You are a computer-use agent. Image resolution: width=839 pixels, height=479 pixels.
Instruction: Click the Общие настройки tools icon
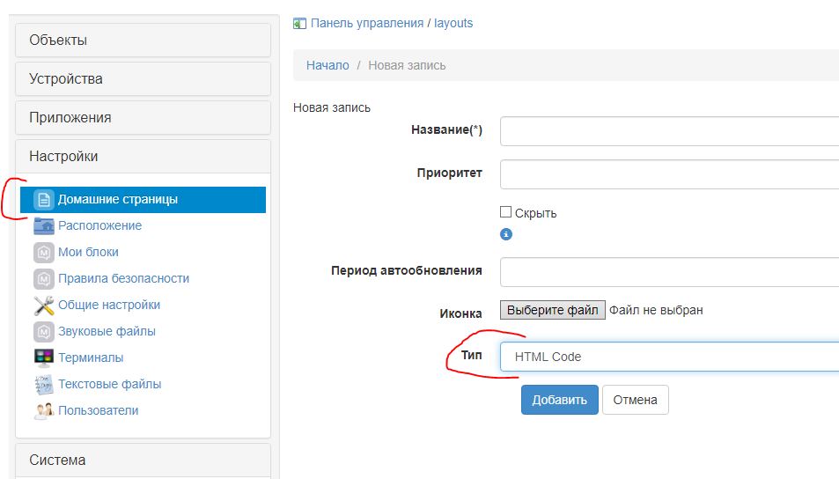(44, 305)
